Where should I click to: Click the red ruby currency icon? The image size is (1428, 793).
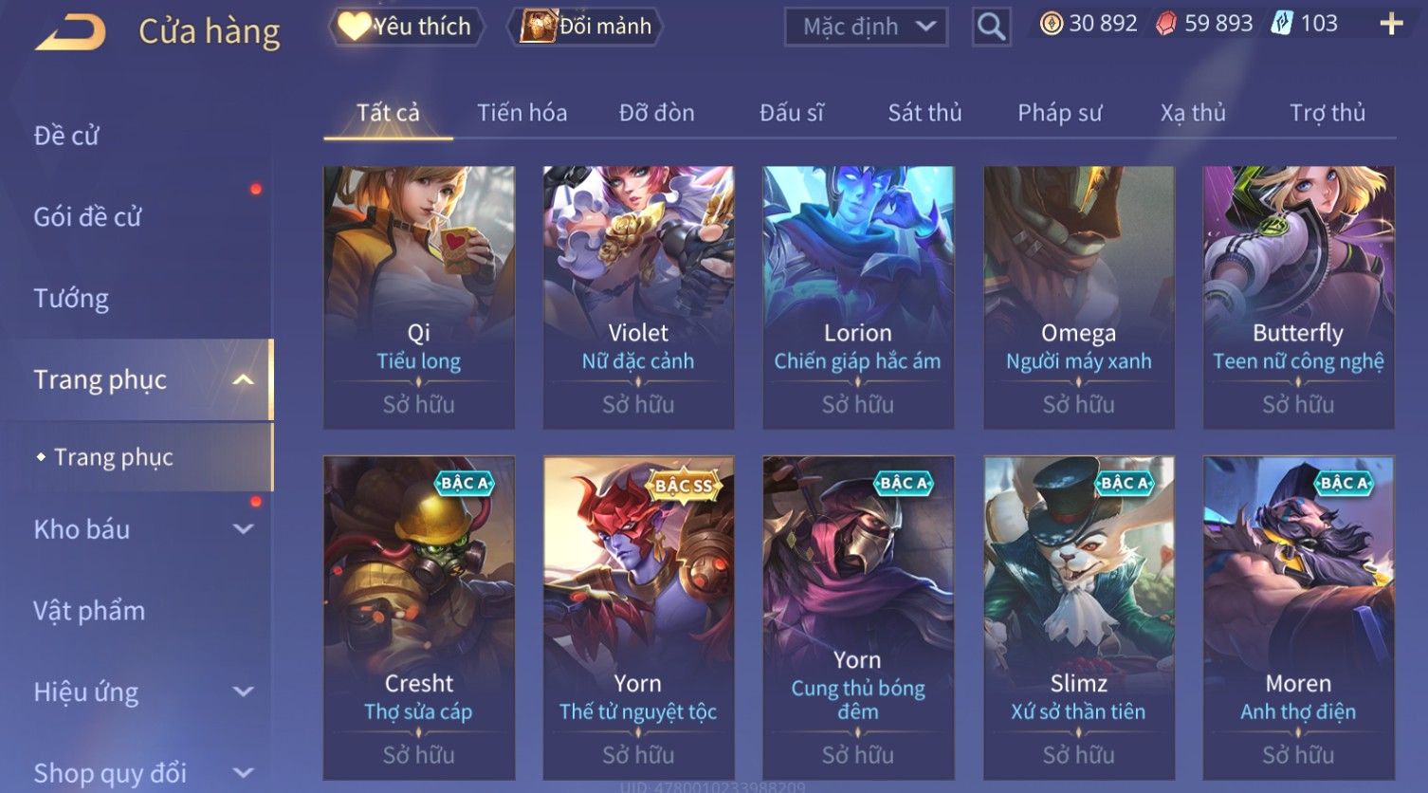1165,25
